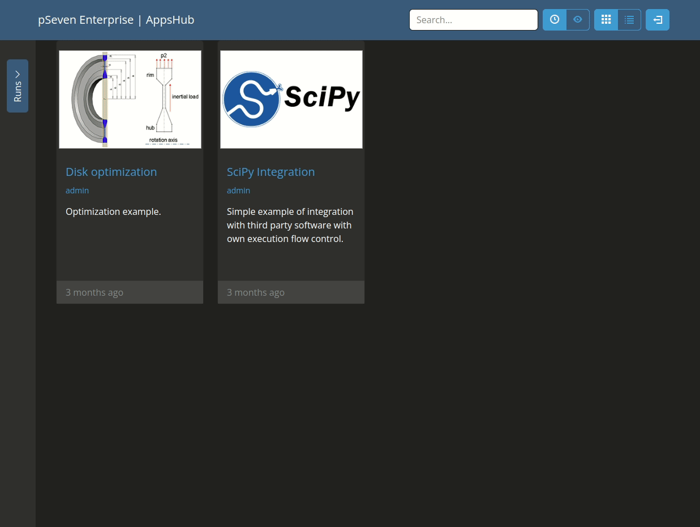Click the pSeven Enterprise | AppsHub title
The width and height of the screenshot is (700, 527).
tap(116, 20)
